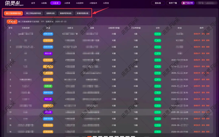
Task: Click the green tag in row 9
Action: (x=48, y=86)
